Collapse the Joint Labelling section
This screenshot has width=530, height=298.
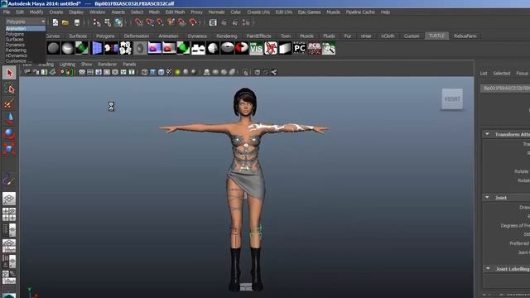click(488, 268)
